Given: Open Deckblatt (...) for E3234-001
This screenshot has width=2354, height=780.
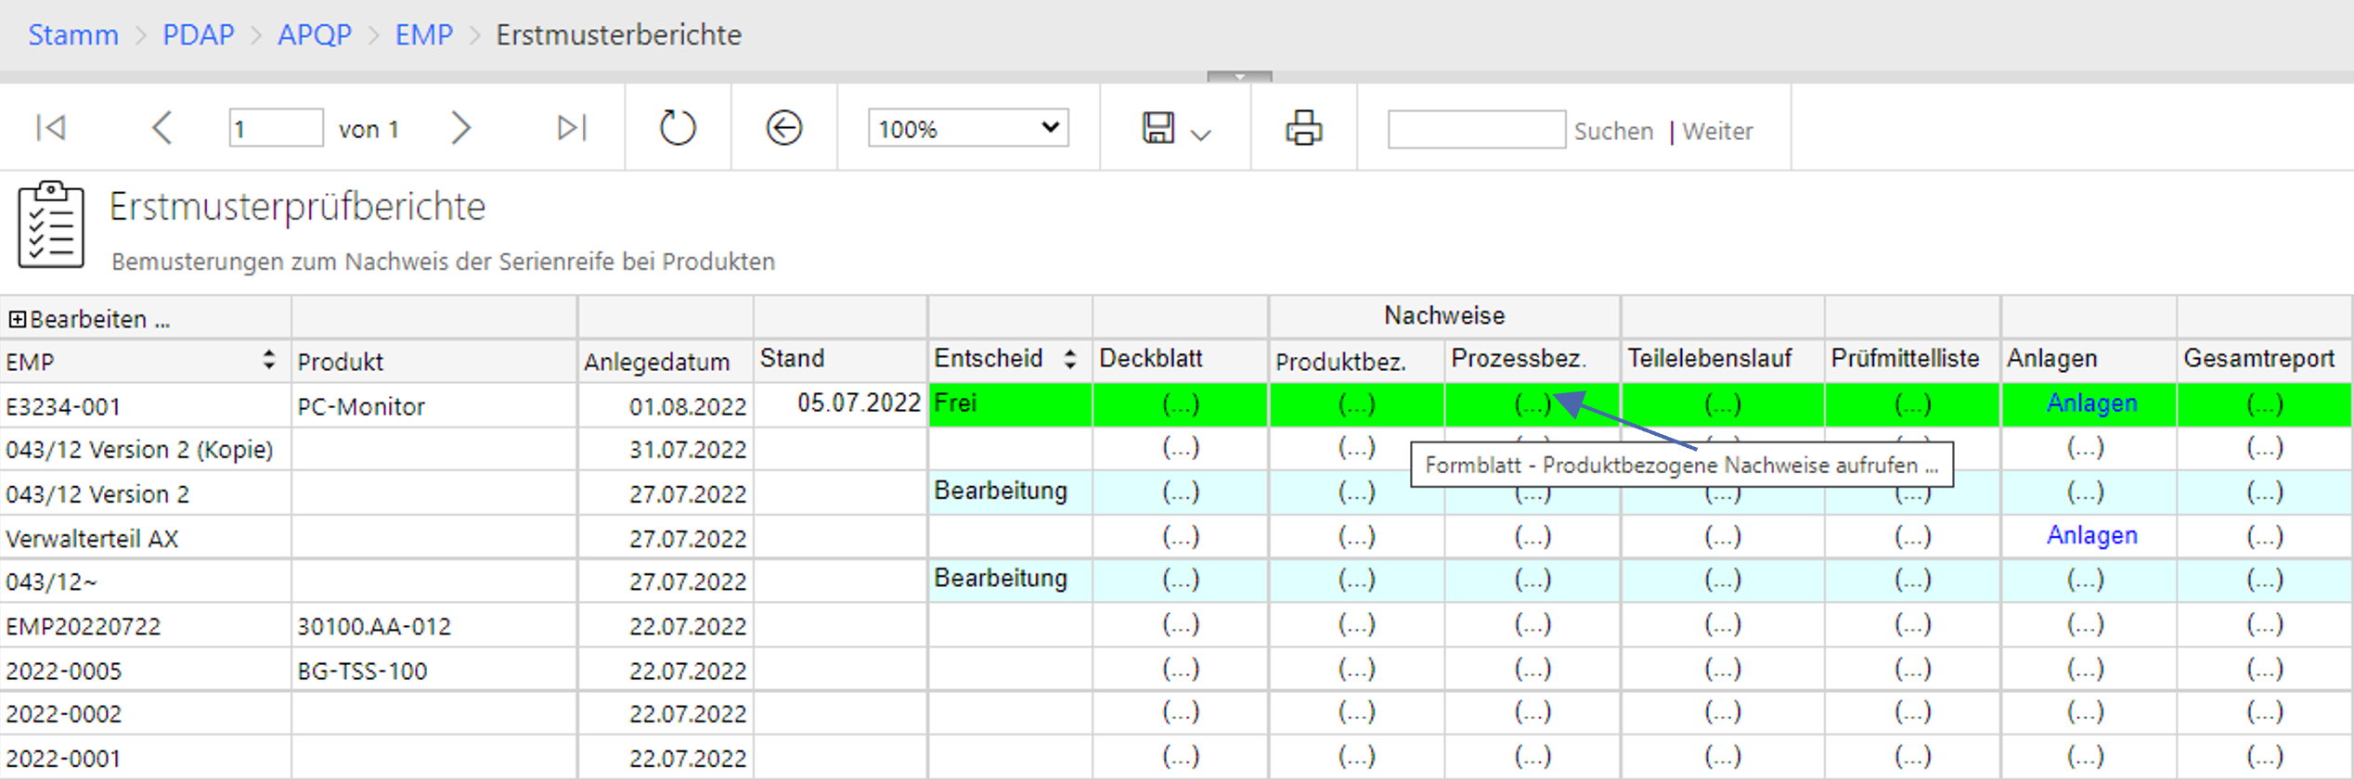Looking at the screenshot, I should 1181,404.
